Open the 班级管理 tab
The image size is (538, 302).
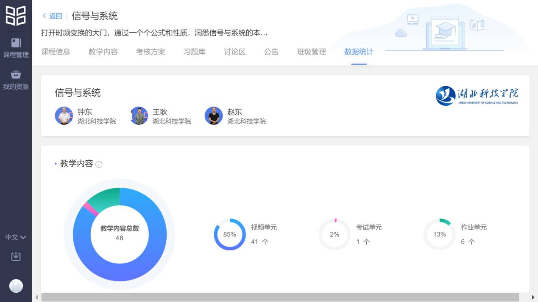pyautogui.click(x=311, y=52)
